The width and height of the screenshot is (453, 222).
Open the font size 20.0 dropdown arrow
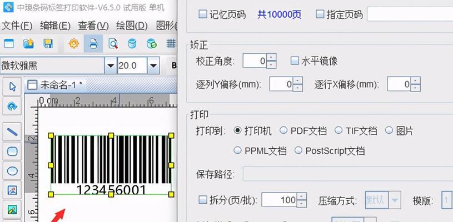(153, 65)
